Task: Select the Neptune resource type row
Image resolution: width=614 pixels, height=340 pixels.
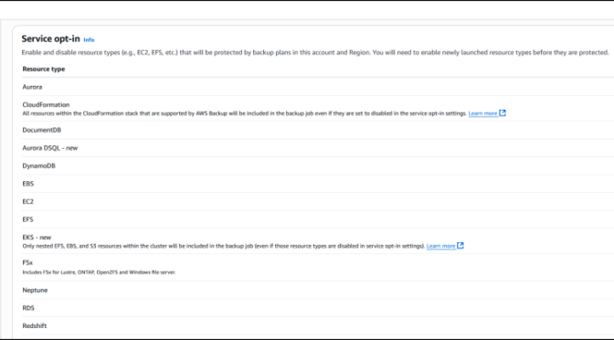Action: (x=318, y=291)
